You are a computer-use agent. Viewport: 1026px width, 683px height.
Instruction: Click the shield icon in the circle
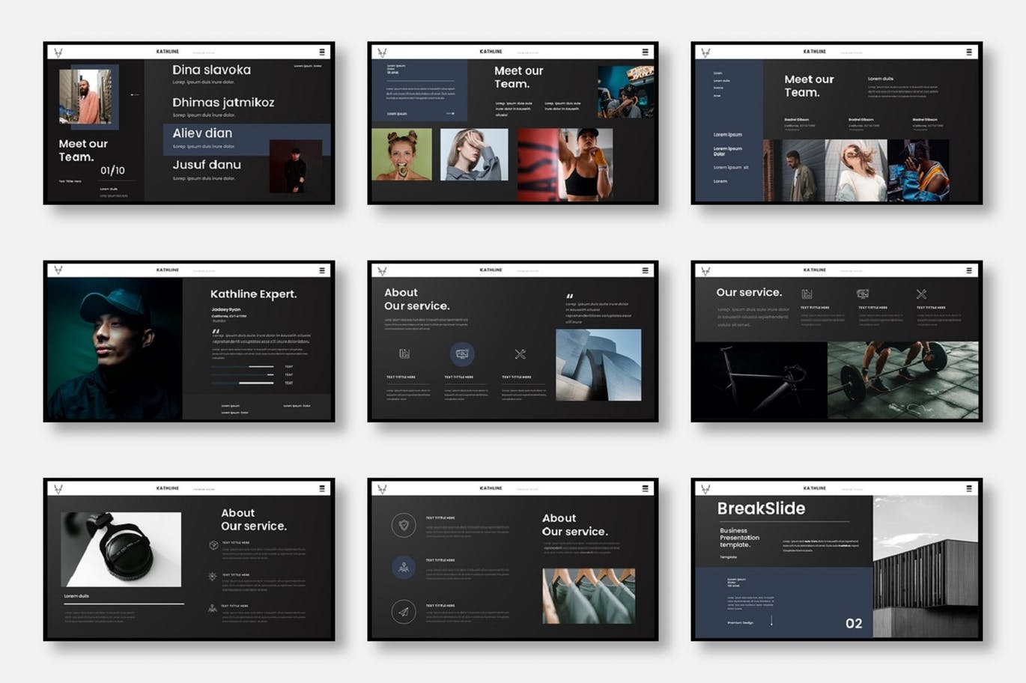pyautogui.click(x=404, y=525)
